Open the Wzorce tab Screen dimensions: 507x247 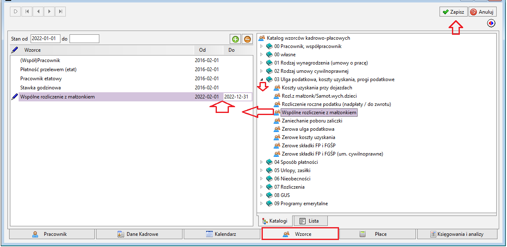click(x=300, y=234)
